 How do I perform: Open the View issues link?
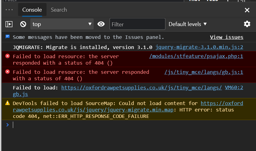(227, 37)
